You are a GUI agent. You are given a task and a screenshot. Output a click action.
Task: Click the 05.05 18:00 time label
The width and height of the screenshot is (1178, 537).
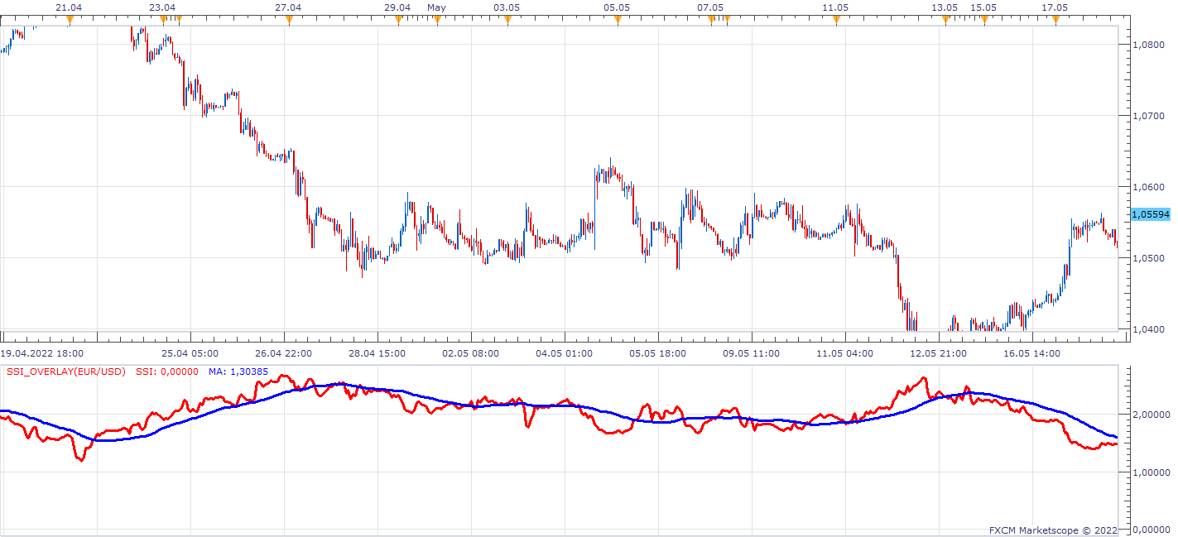[658, 353]
